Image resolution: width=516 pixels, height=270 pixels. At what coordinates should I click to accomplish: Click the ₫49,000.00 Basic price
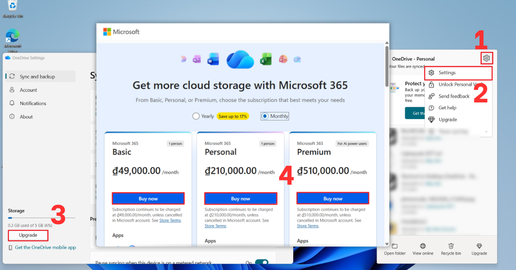(x=136, y=171)
